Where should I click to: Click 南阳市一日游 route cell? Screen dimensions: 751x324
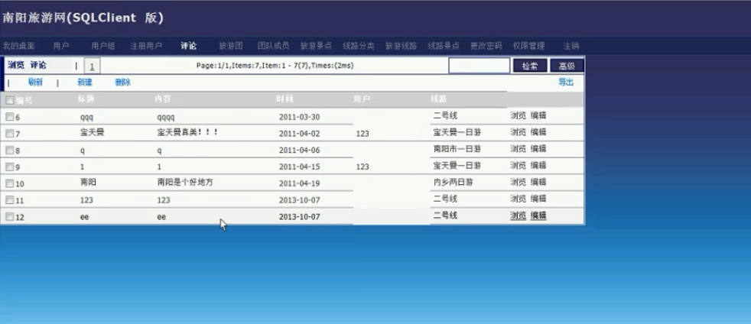point(457,149)
